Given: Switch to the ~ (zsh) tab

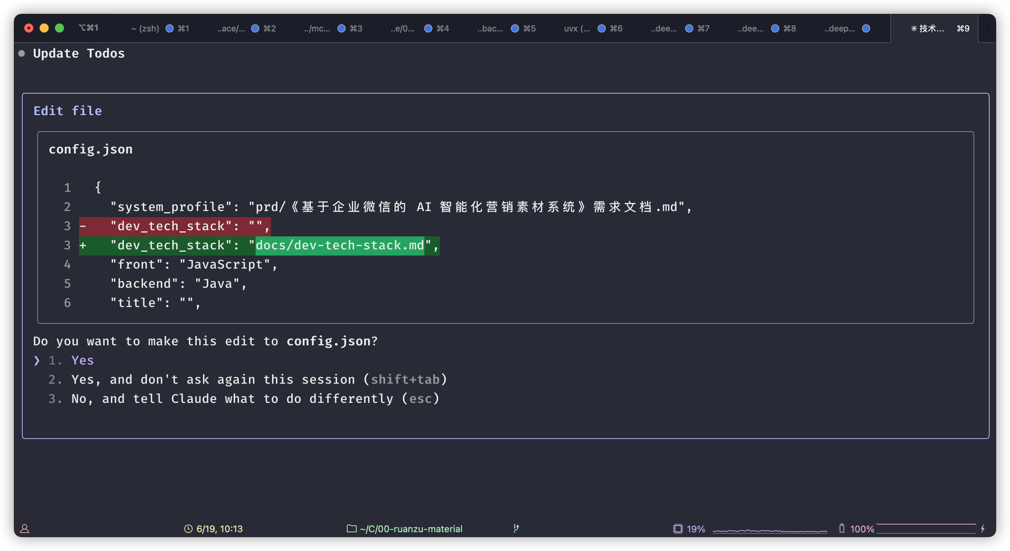Looking at the screenshot, I should coord(145,28).
